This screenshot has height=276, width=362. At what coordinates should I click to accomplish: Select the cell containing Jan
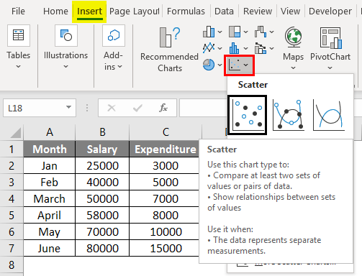click(50, 165)
